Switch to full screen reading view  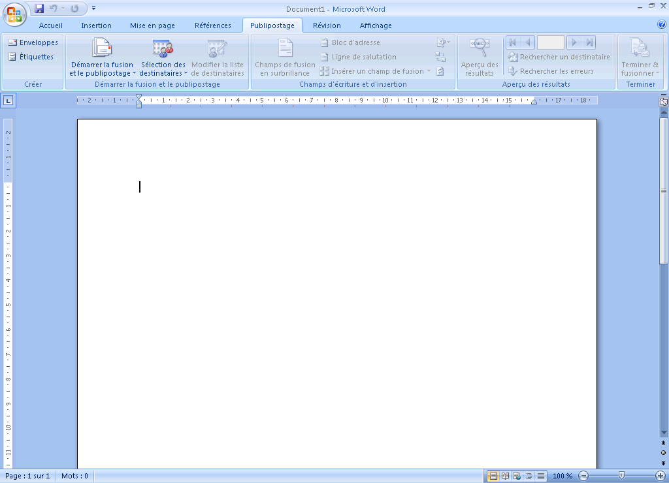coord(504,476)
